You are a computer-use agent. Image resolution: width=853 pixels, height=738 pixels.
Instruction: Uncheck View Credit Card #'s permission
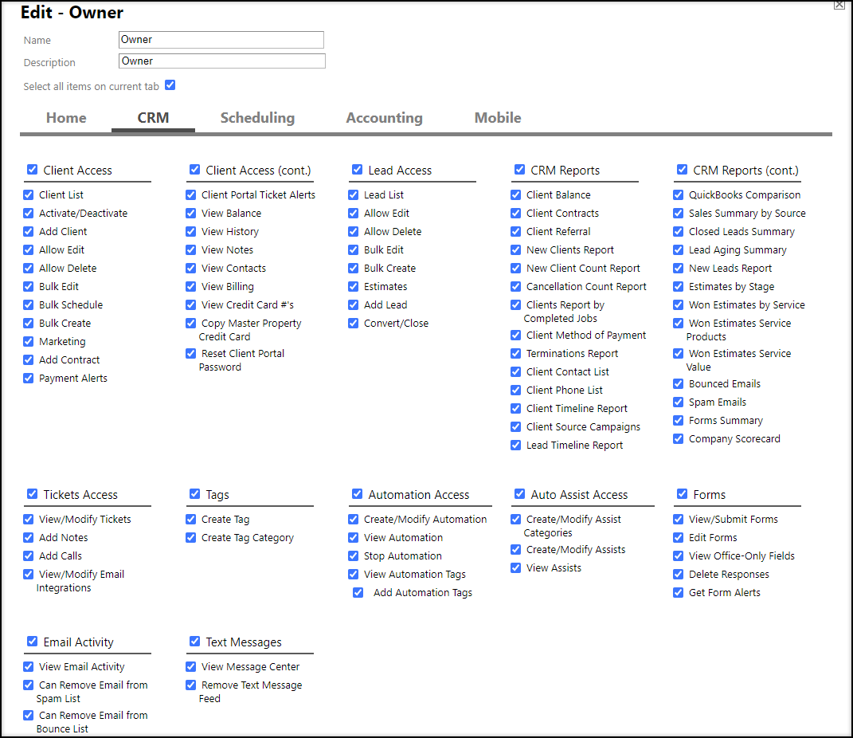click(190, 304)
